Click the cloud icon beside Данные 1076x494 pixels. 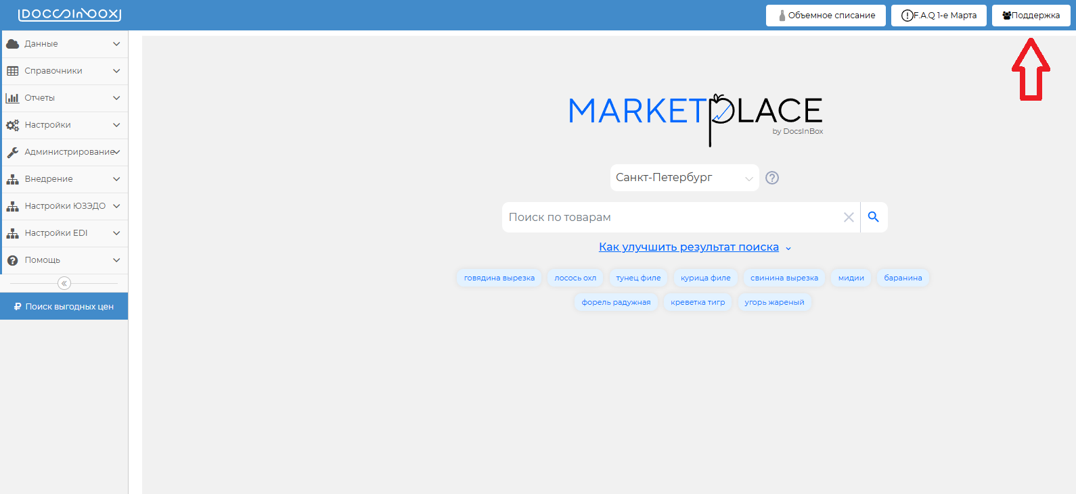pyautogui.click(x=12, y=44)
